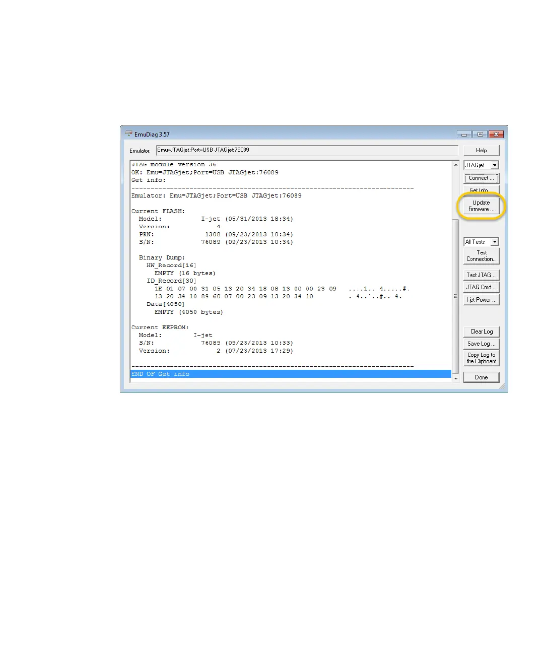This screenshot has width=543, height=657.
Task: Click Update Firmware button
Action: pos(481,206)
